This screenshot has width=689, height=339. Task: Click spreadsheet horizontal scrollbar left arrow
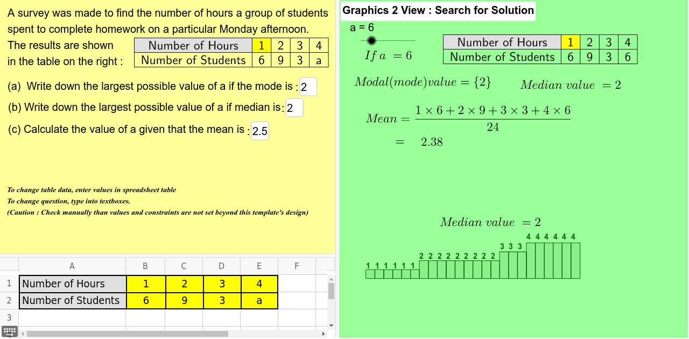click(x=23, y=334)
